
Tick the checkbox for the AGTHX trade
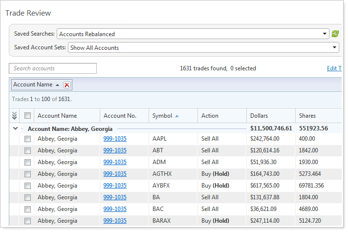point(28,174)
